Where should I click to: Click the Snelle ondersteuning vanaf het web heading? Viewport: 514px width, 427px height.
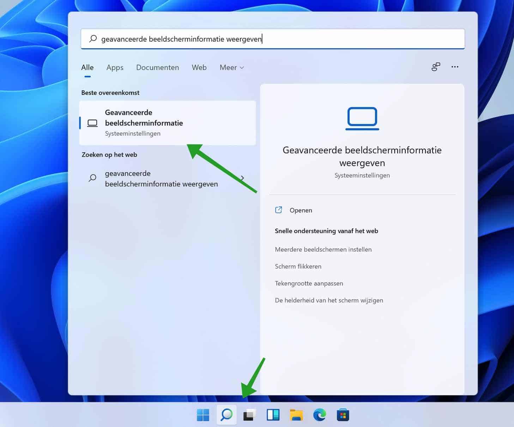[327, 231]
